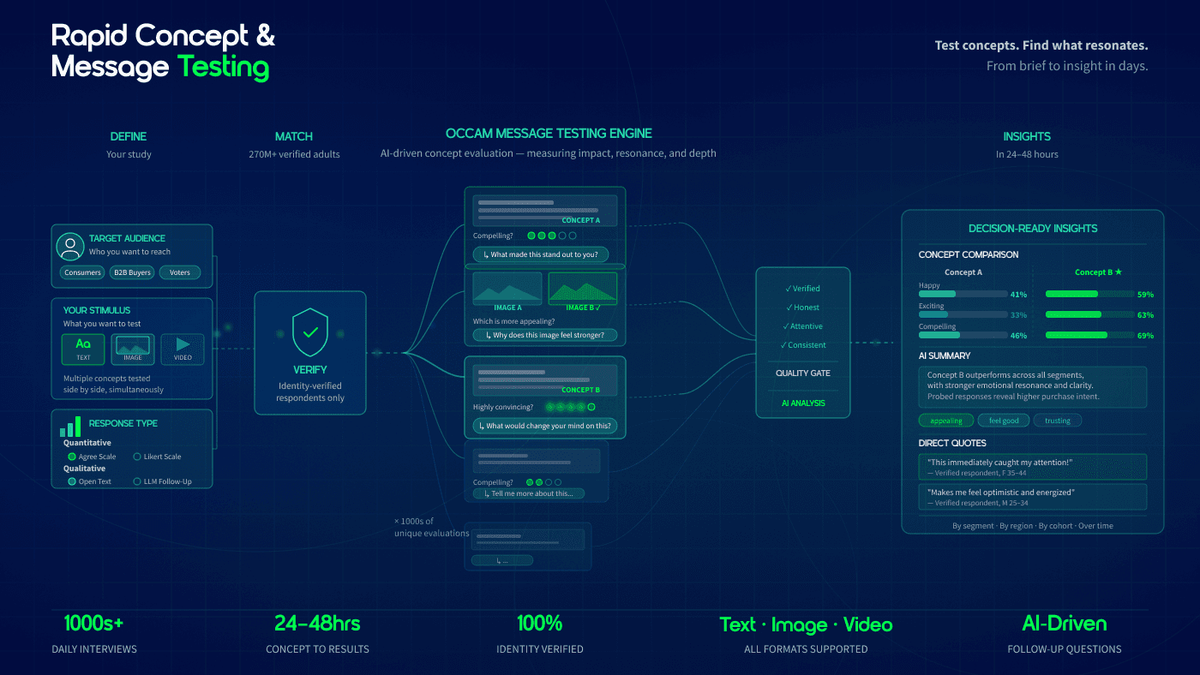Select the VIDEO stimulus play icon

(183, 349)
